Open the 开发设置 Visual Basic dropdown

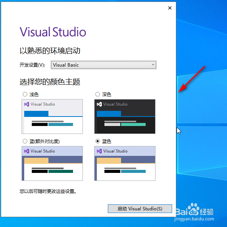point(104,65)
